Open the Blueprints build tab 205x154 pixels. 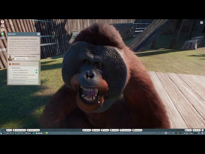coord(137,130)
